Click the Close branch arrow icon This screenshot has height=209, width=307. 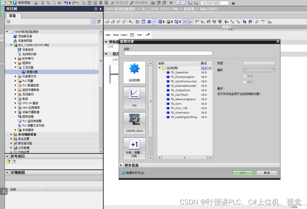pos(148,35)
